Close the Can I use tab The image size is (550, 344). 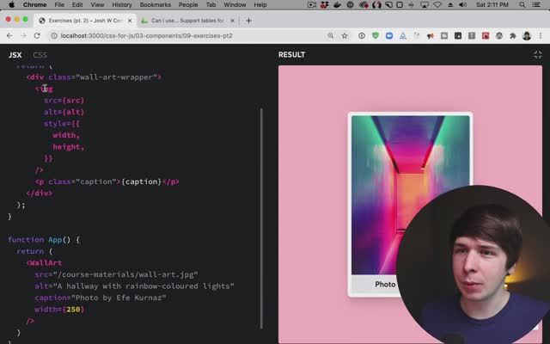point(232,21)
